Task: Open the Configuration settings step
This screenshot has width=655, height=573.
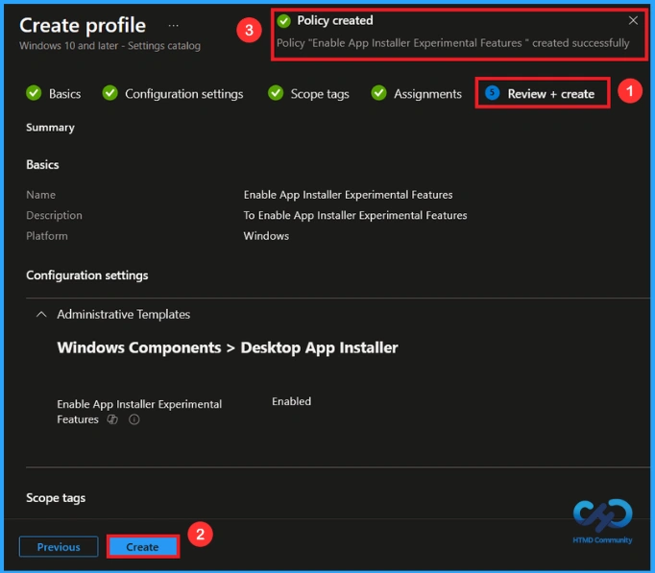Action: coord(183,94)
